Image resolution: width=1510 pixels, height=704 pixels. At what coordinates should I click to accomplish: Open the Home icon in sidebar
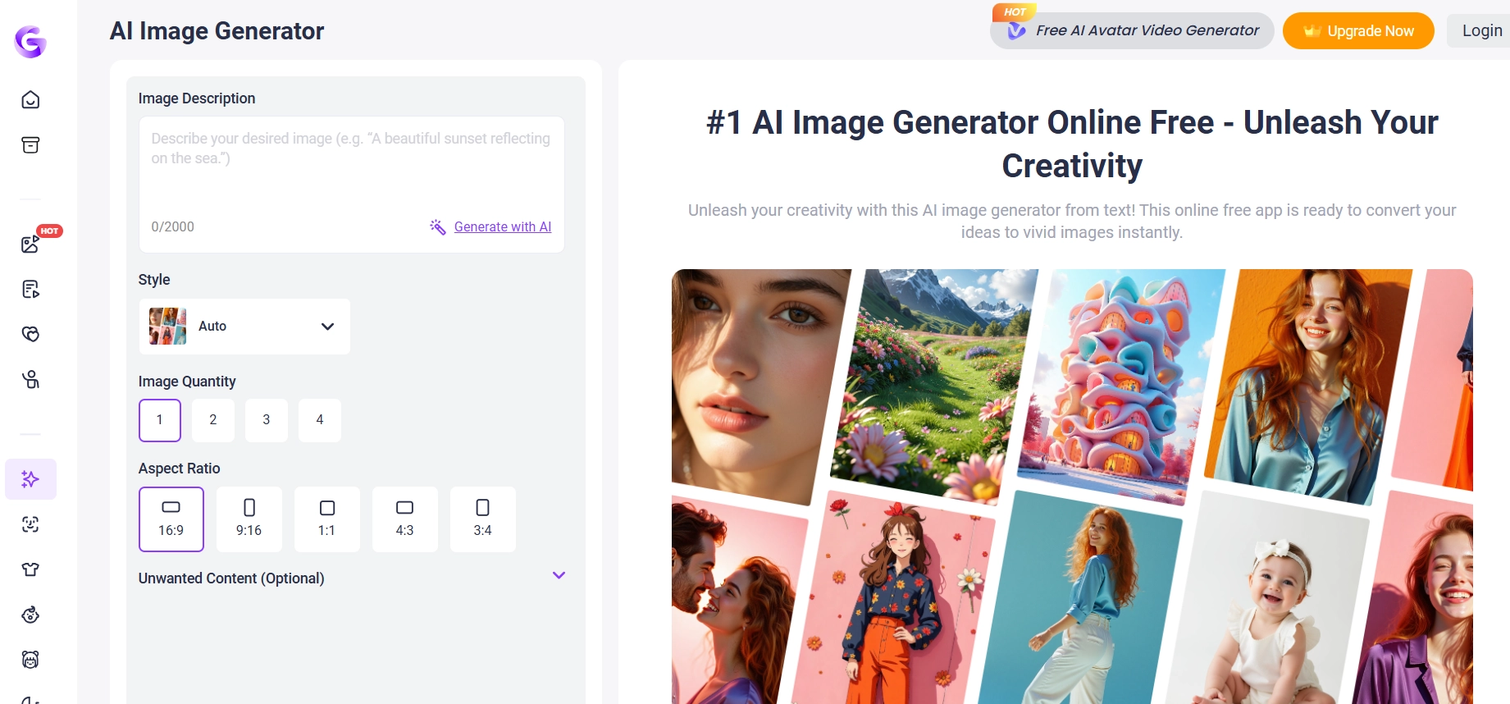[x=30, y=100]
